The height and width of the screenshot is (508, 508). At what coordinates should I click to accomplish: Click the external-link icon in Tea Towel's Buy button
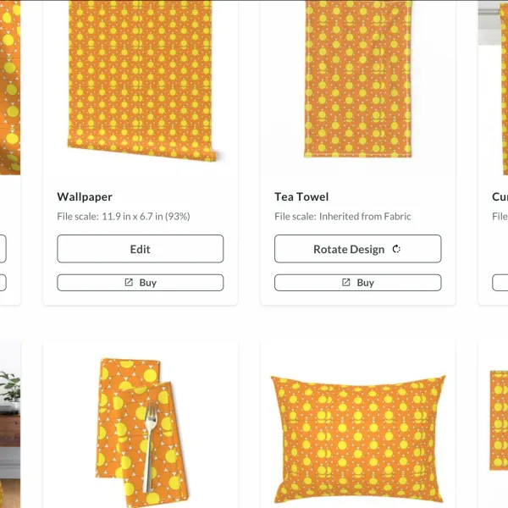346,283
